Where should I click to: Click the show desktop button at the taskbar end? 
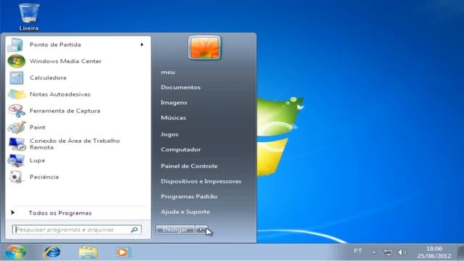[x=461, y=252]
